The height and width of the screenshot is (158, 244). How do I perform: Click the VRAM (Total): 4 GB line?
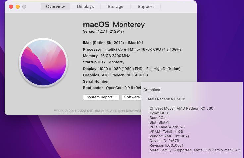[166, 132]
